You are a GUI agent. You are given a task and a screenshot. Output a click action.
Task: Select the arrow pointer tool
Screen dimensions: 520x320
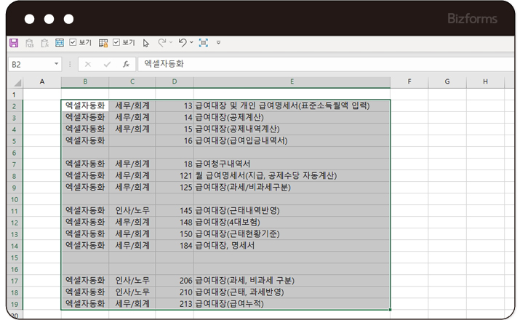[146, 43]
